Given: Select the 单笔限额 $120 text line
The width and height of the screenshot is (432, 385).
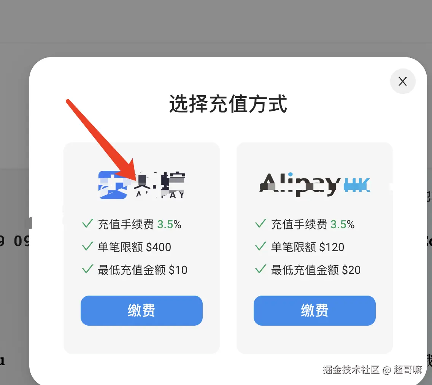Looking at the screenshot, I should pos(308,247).
